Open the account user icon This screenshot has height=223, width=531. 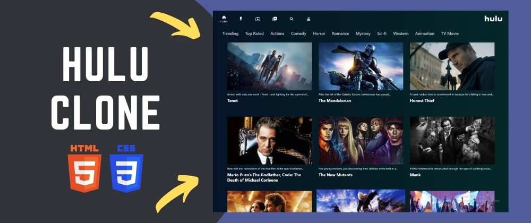click(309, 19)
